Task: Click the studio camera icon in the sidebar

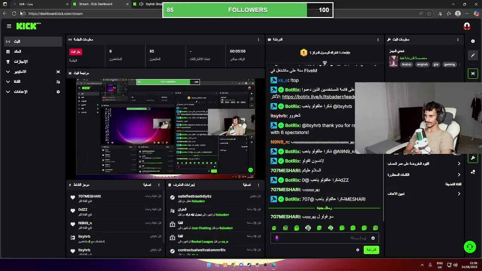Action: pyautogui.click(x=58, y=72)
